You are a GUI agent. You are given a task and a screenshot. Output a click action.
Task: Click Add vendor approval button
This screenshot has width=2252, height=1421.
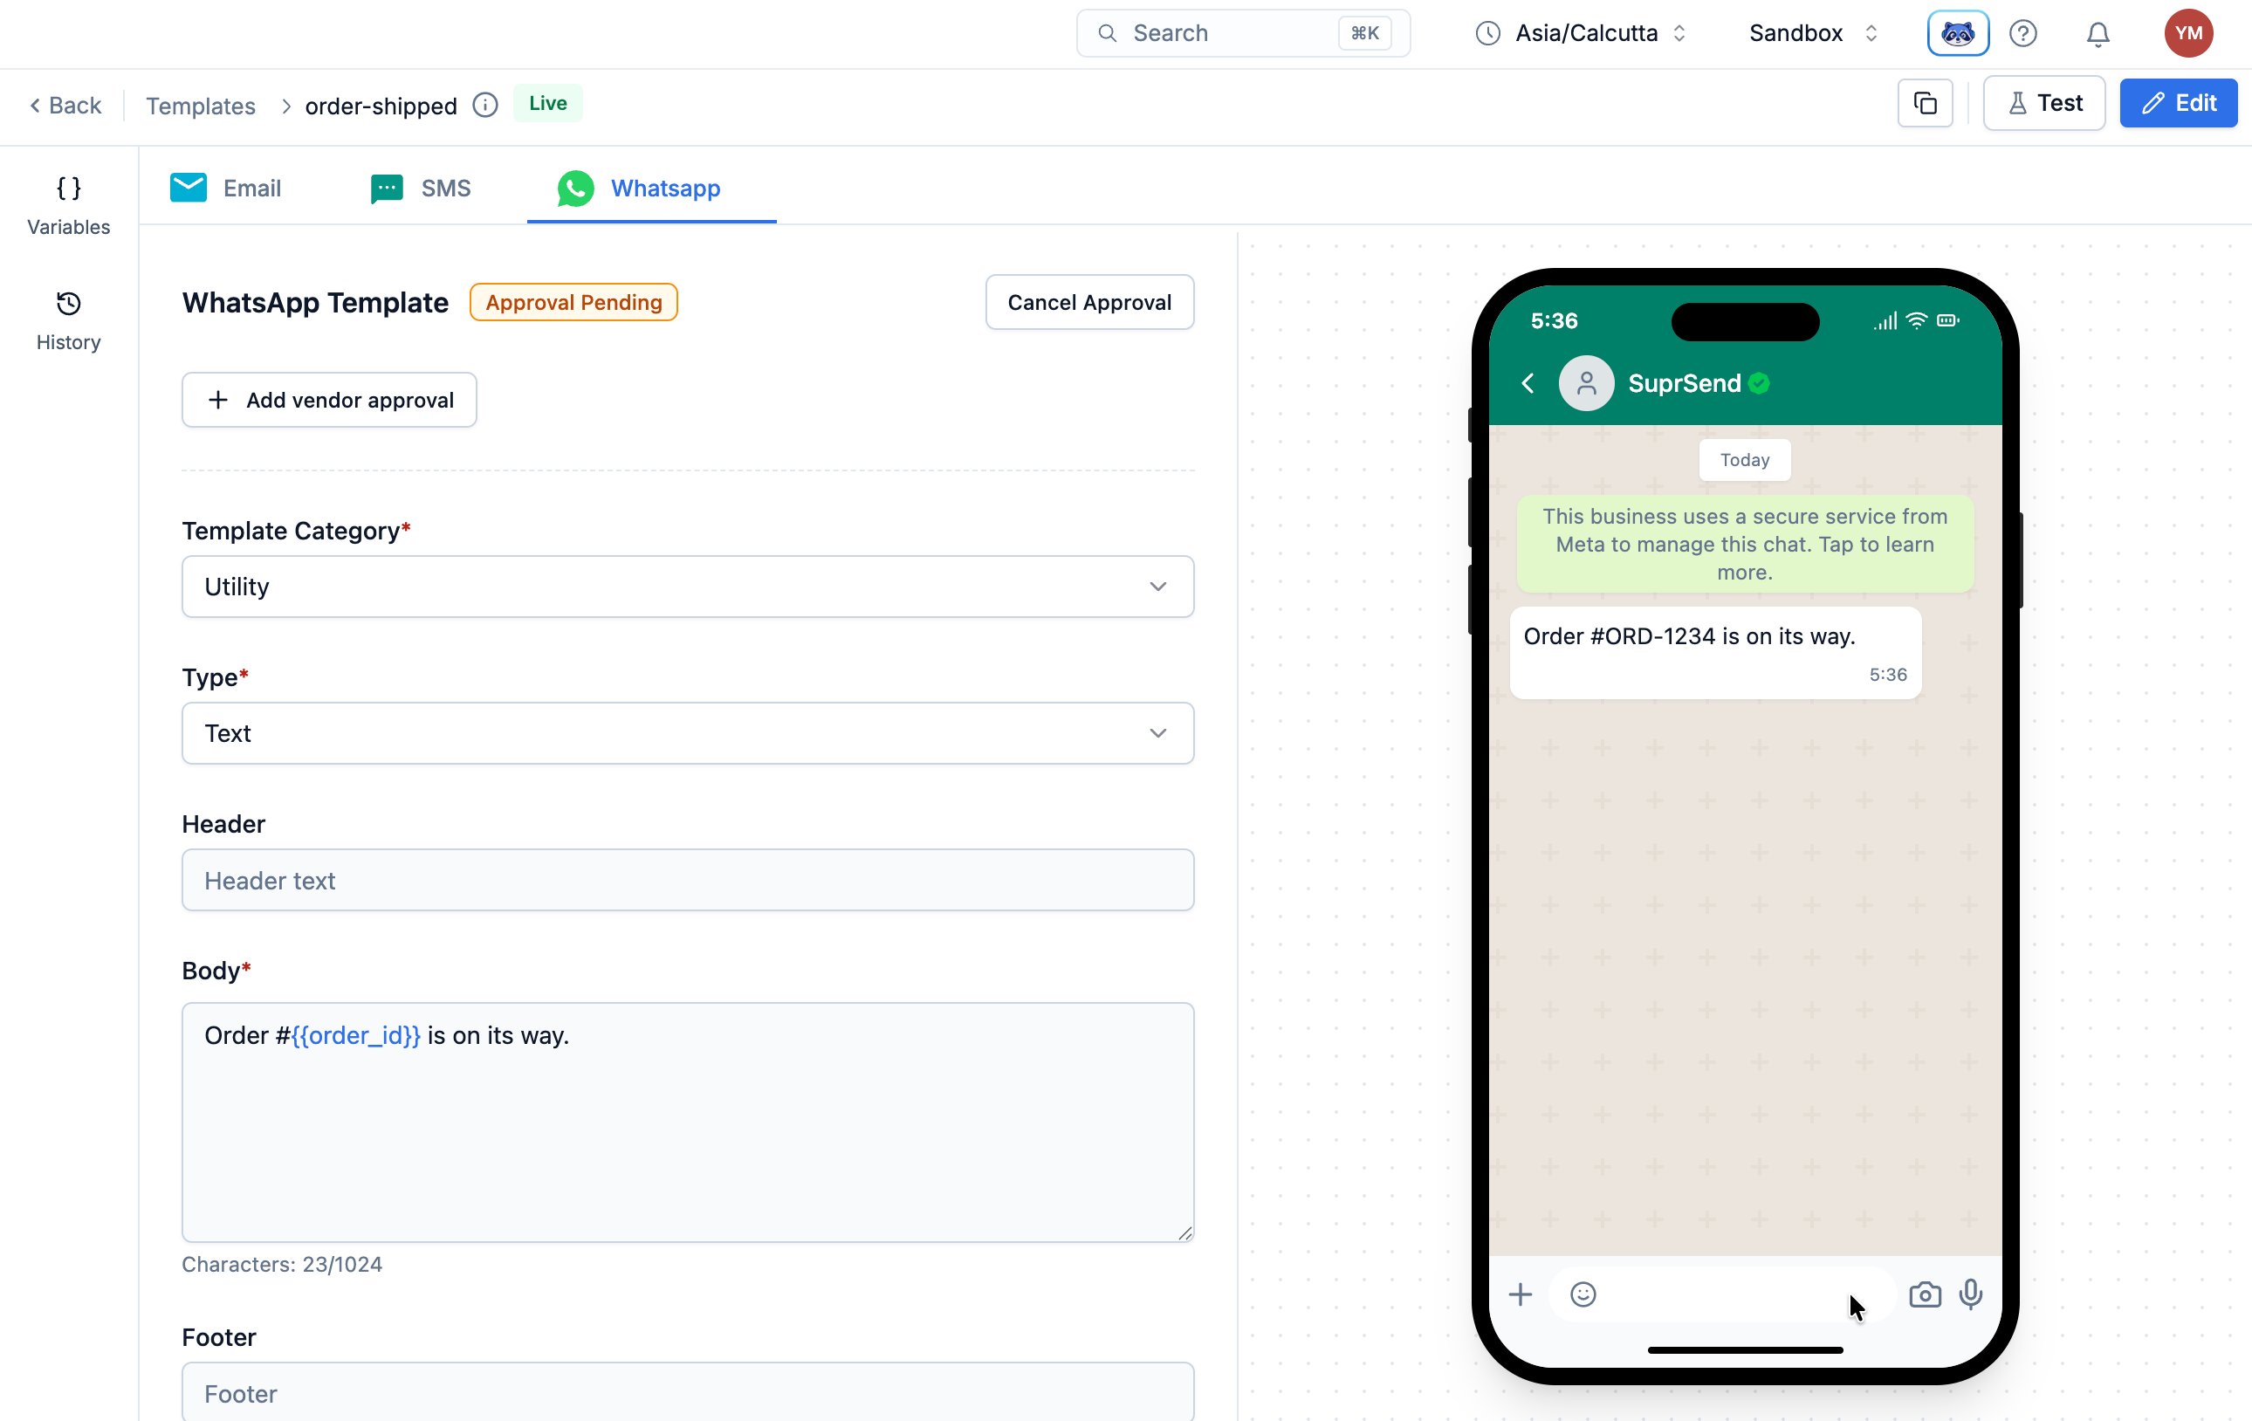click(x=329, y=401)
